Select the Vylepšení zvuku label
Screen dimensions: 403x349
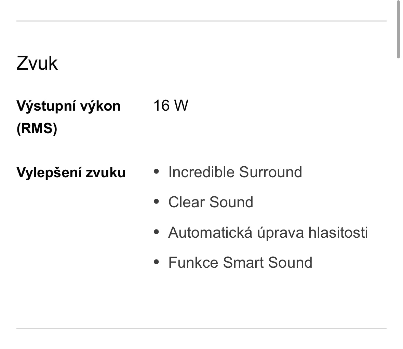[71, 172]
